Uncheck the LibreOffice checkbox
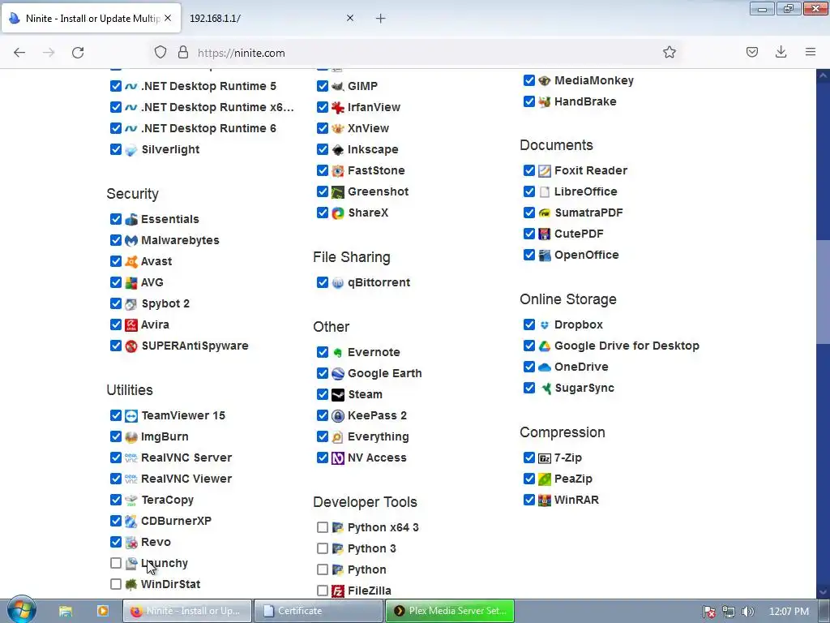The image size is (830, 623). click(x=528, y=191)
